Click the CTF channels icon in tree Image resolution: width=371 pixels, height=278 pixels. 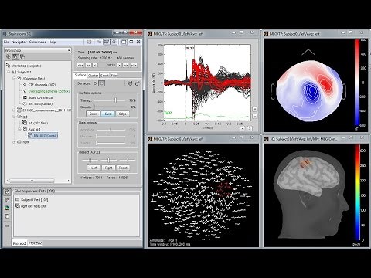click(x=25, y=85)
